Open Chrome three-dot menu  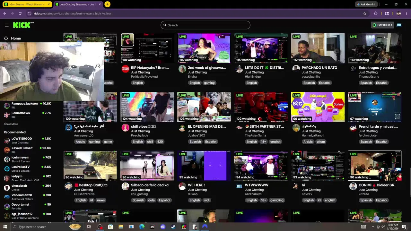coord(407,13)
